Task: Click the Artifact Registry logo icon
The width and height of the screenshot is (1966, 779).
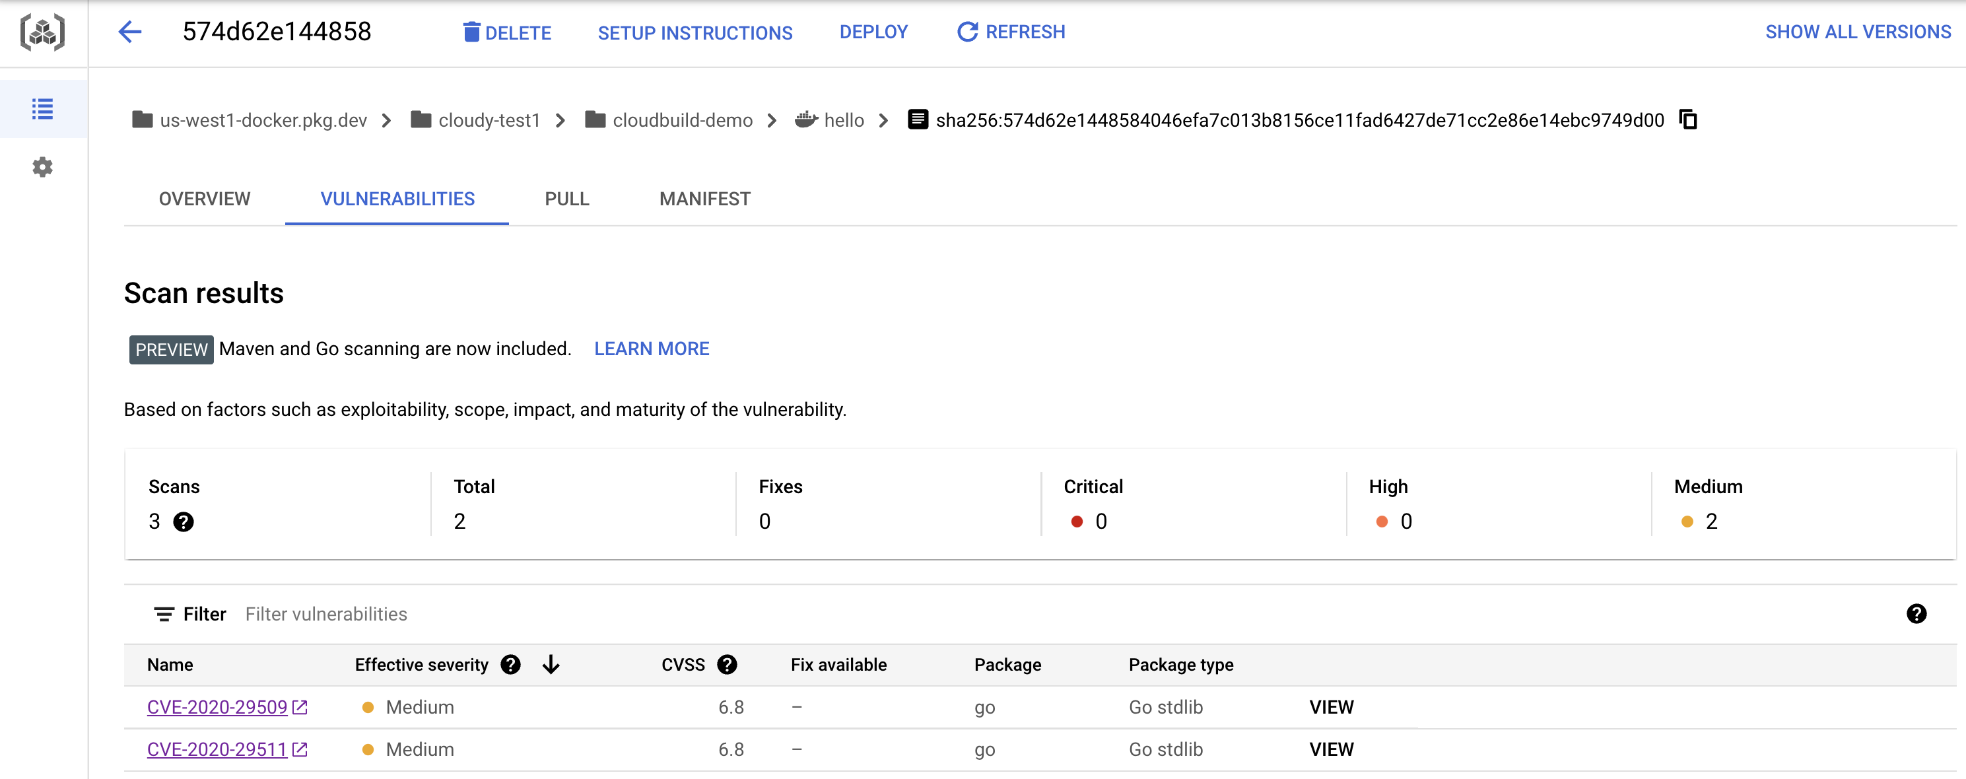Action: (x=43, y=32)
